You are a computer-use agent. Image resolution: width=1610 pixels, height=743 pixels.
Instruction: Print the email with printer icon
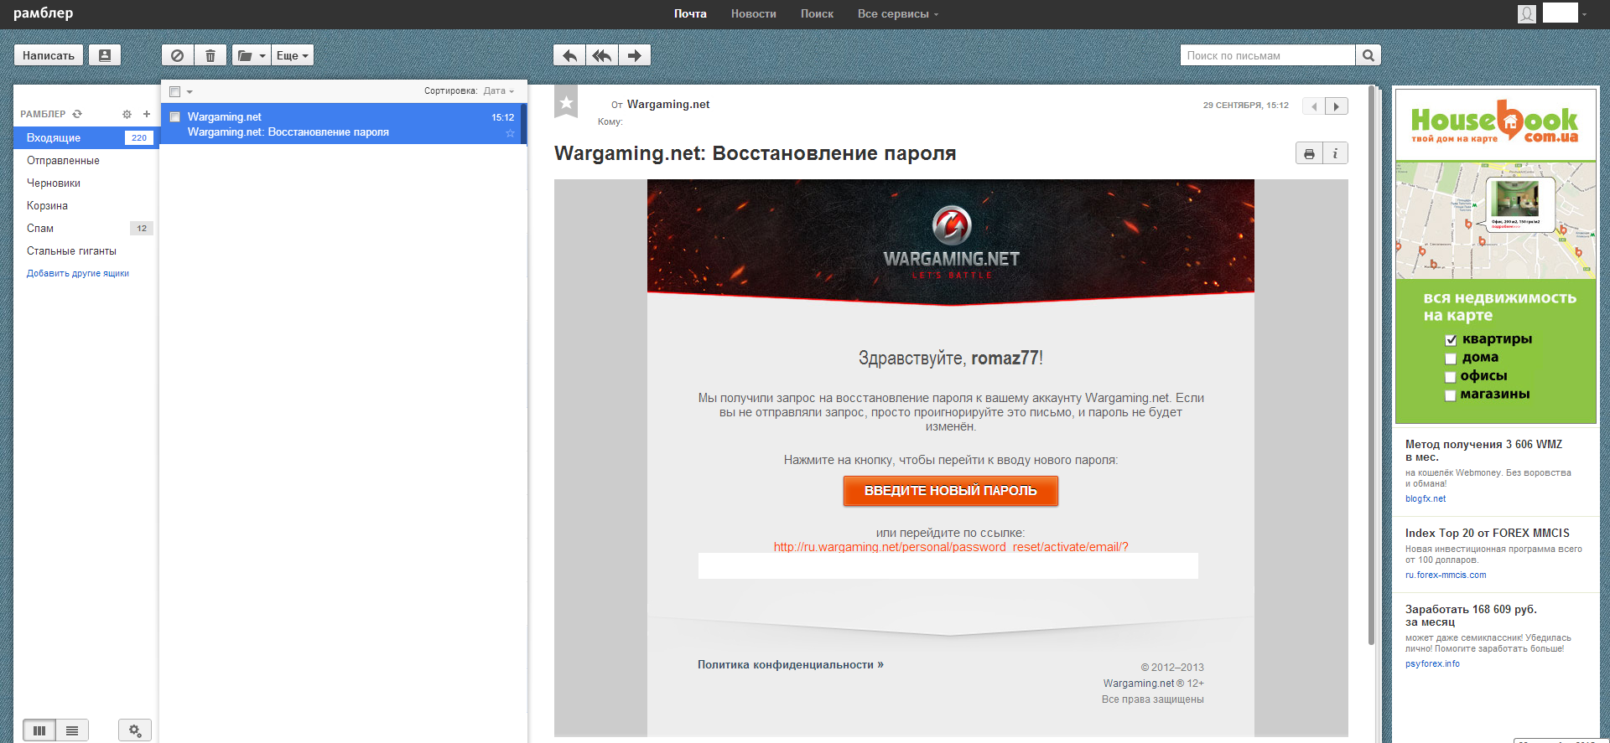pos(1309,153)
